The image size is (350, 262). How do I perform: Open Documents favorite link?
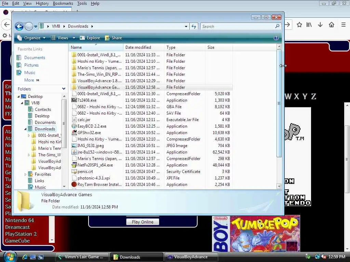click(x=35, y=57)
